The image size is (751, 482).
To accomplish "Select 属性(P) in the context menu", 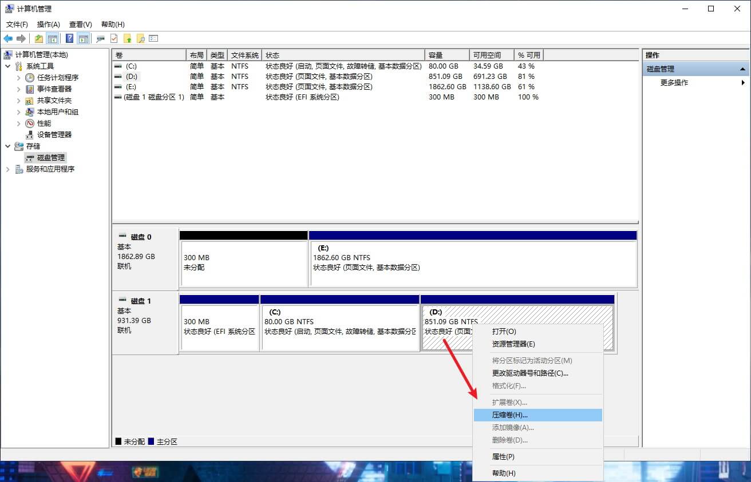I will tap(503, 457).
